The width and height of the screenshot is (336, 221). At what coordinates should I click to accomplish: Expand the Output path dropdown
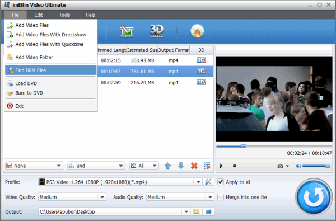(x=186, y=211)
